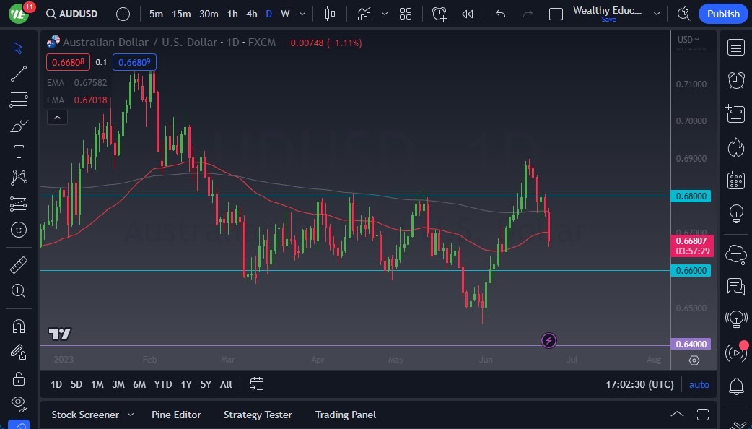Expand the timeframe interval dropdown
Image resolution: width=752 pixels, height=429 pixels.
[302, 14]
